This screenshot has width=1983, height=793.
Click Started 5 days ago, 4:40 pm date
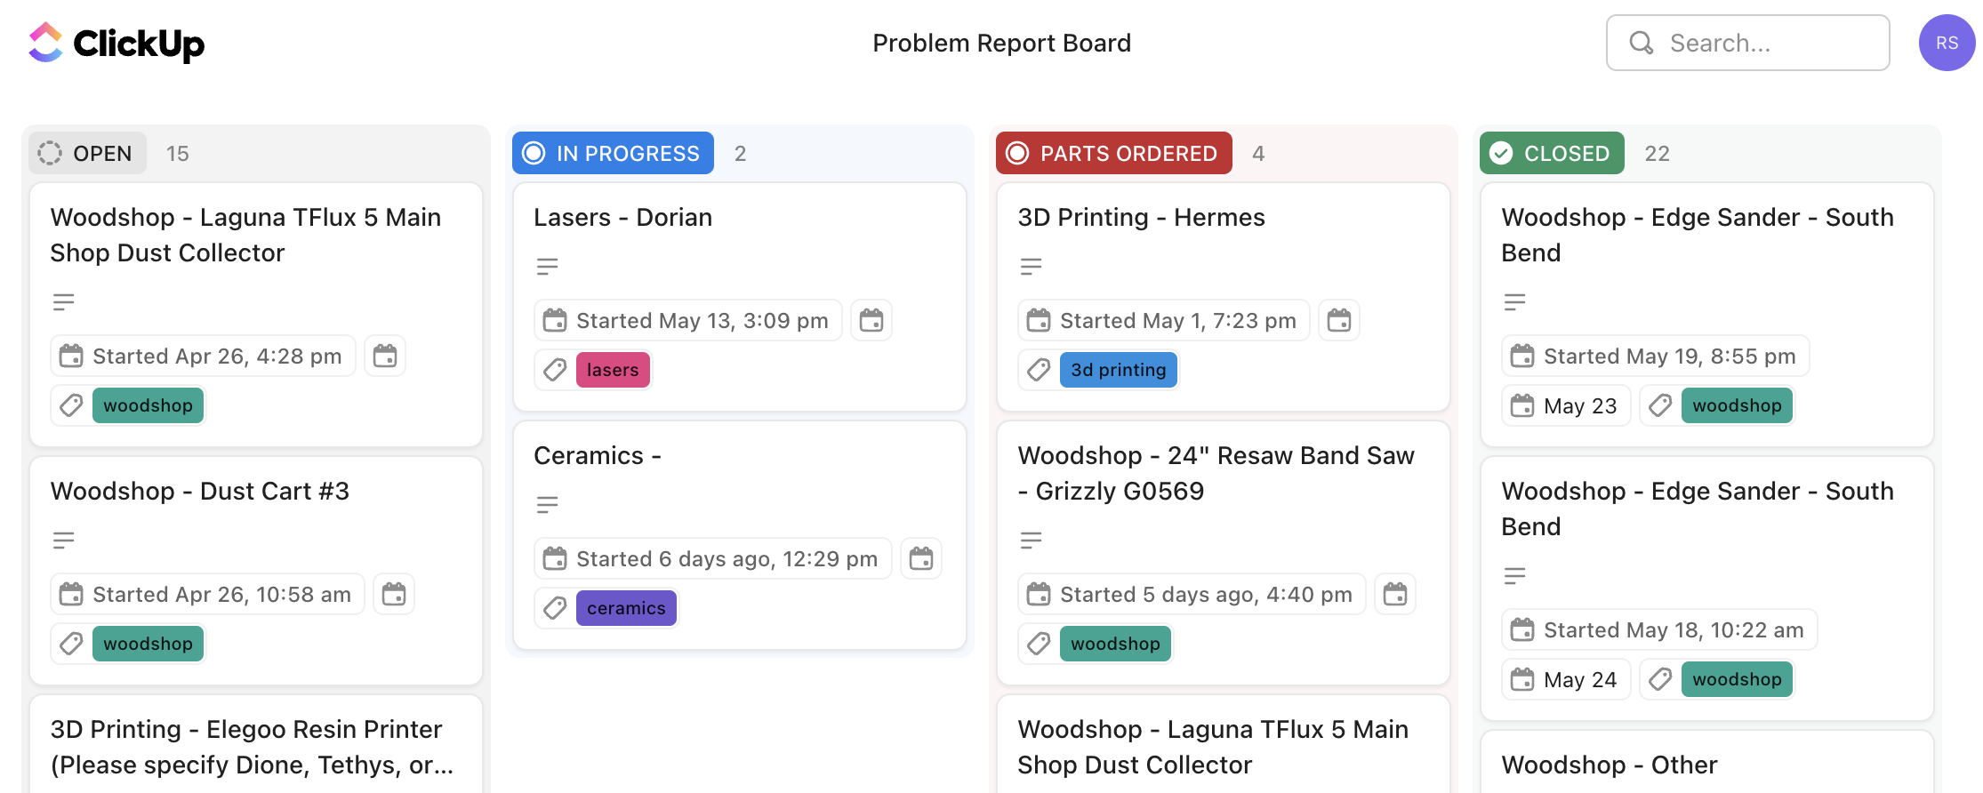[x=1192, y=594]
